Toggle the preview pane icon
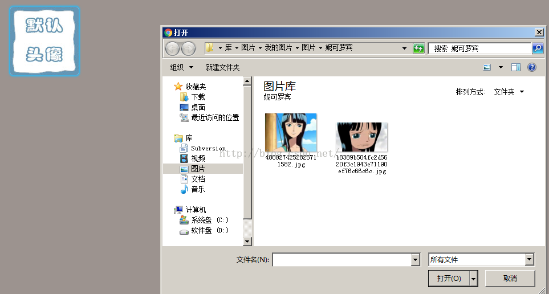549x294 pixels. 516,67
